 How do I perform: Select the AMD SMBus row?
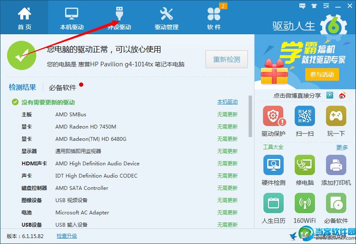(129, 115)
